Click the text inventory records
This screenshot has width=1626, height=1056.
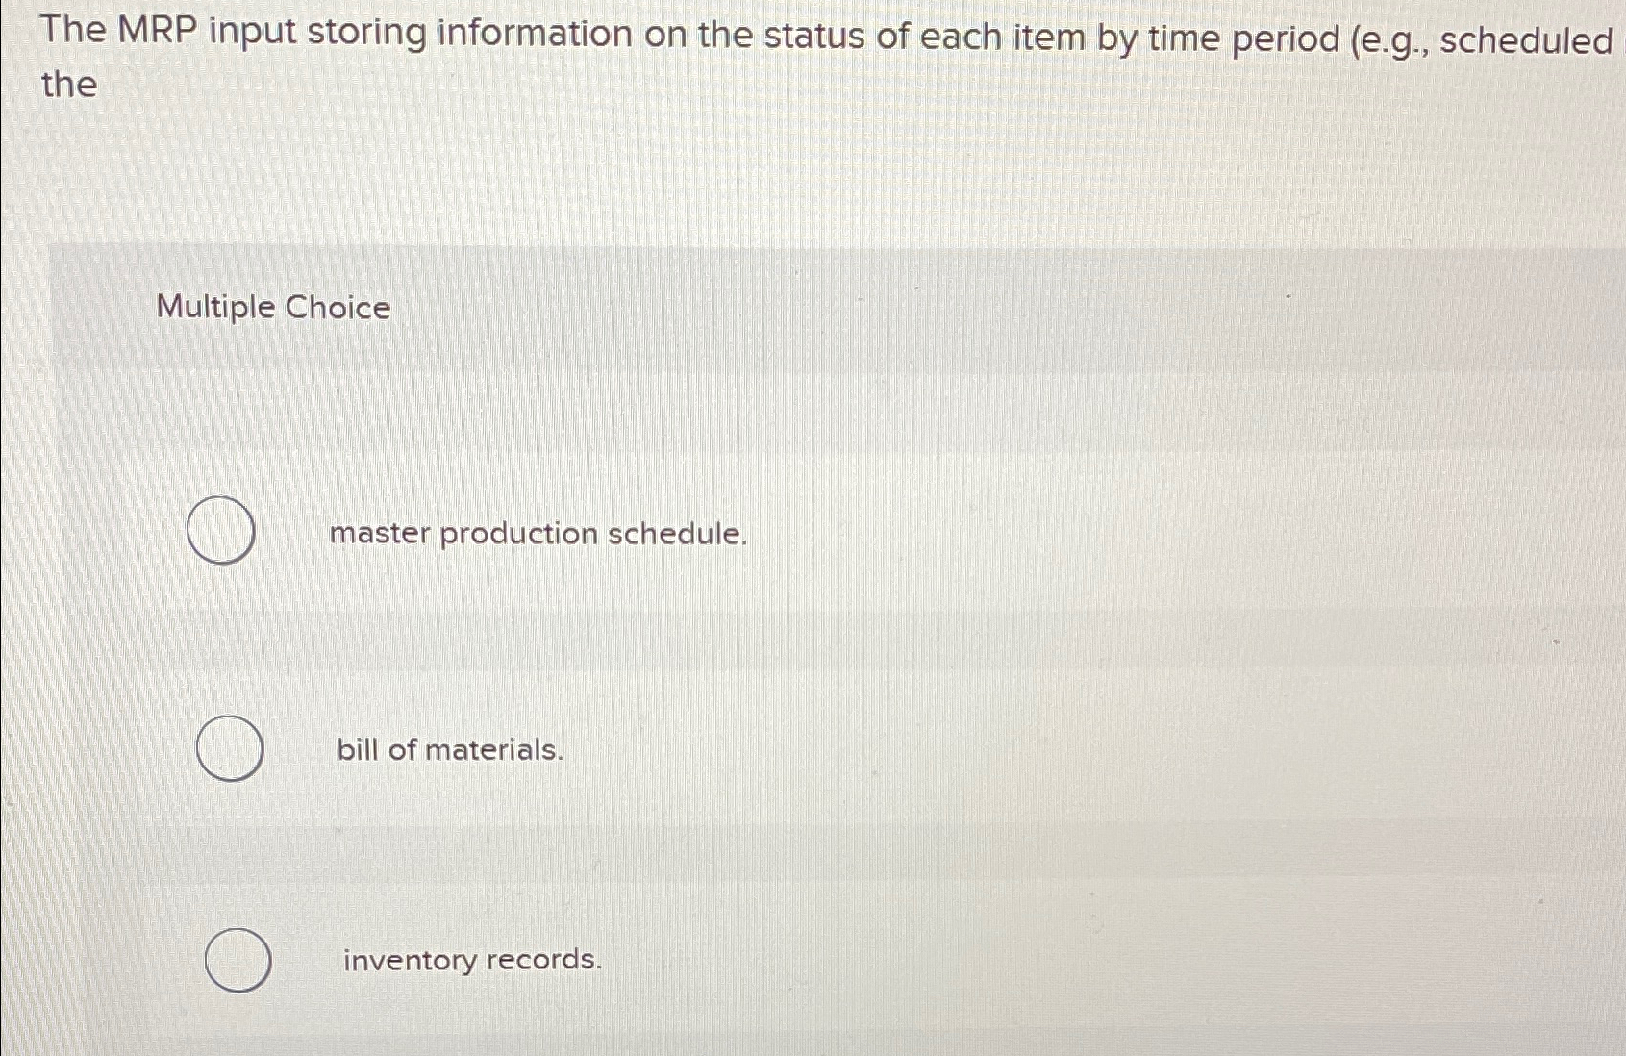pyautogui.click(x=470, y=961)
